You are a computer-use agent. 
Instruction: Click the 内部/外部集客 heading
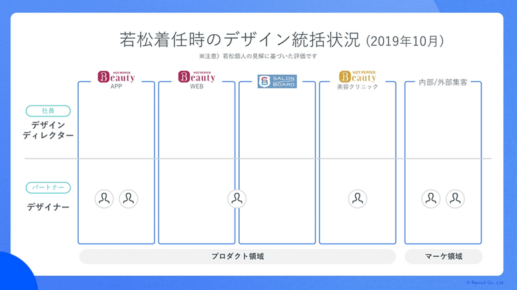pos(443,82)
